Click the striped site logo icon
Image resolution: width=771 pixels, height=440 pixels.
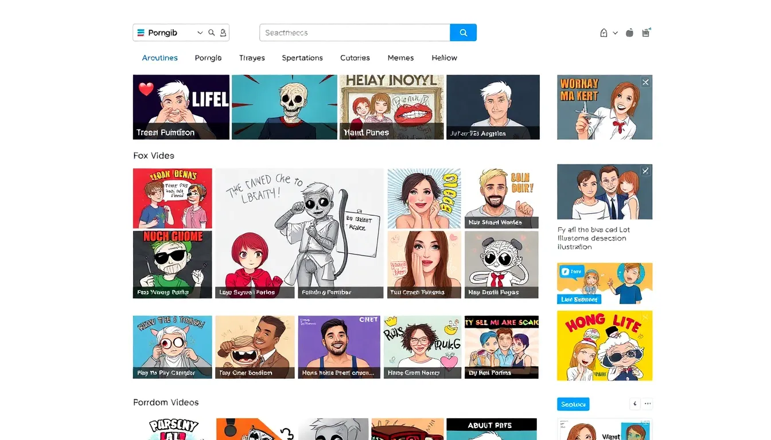pyautogui.click(x=141, y=33)
